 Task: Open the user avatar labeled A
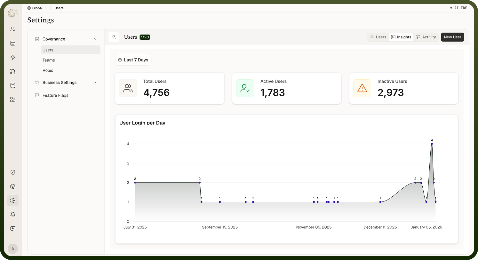pos(13,249)
